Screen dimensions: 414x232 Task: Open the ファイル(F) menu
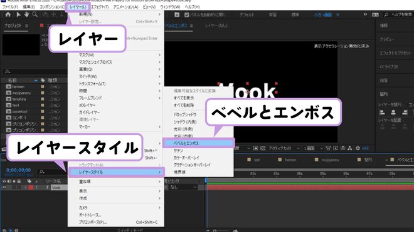tap(10, 7)
